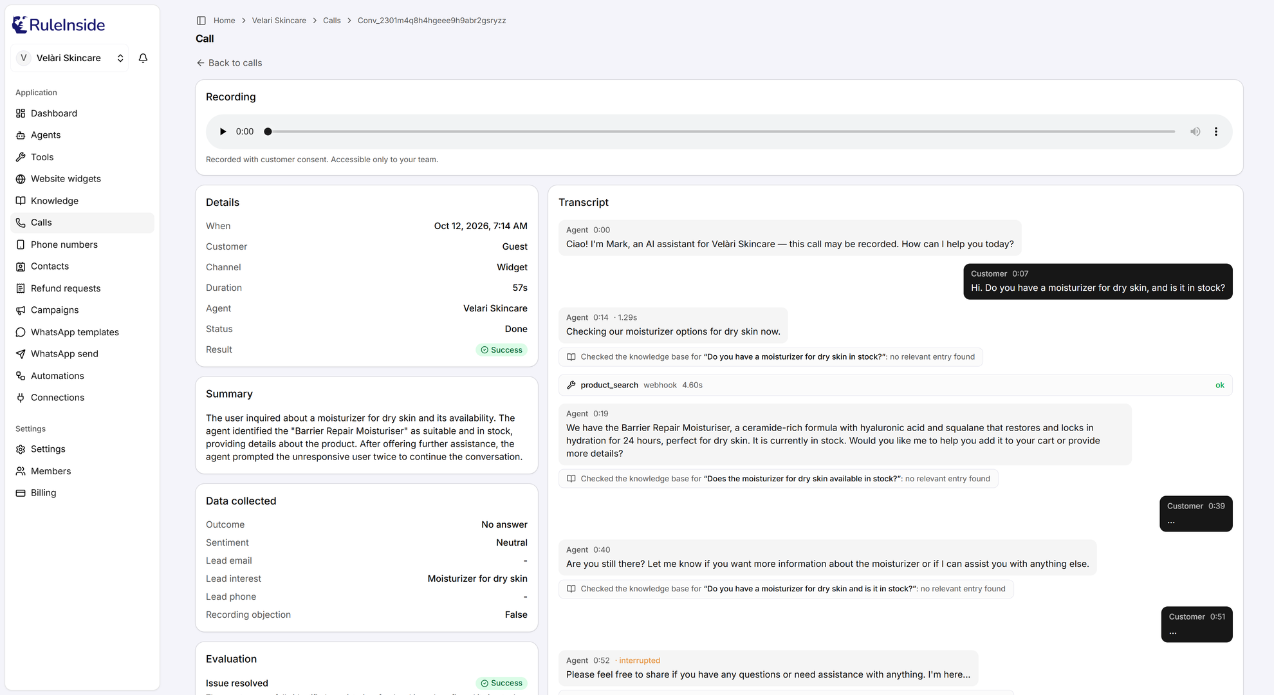
Task: Click the conversation ID in the breadcrumb
Action: [432, 21]
